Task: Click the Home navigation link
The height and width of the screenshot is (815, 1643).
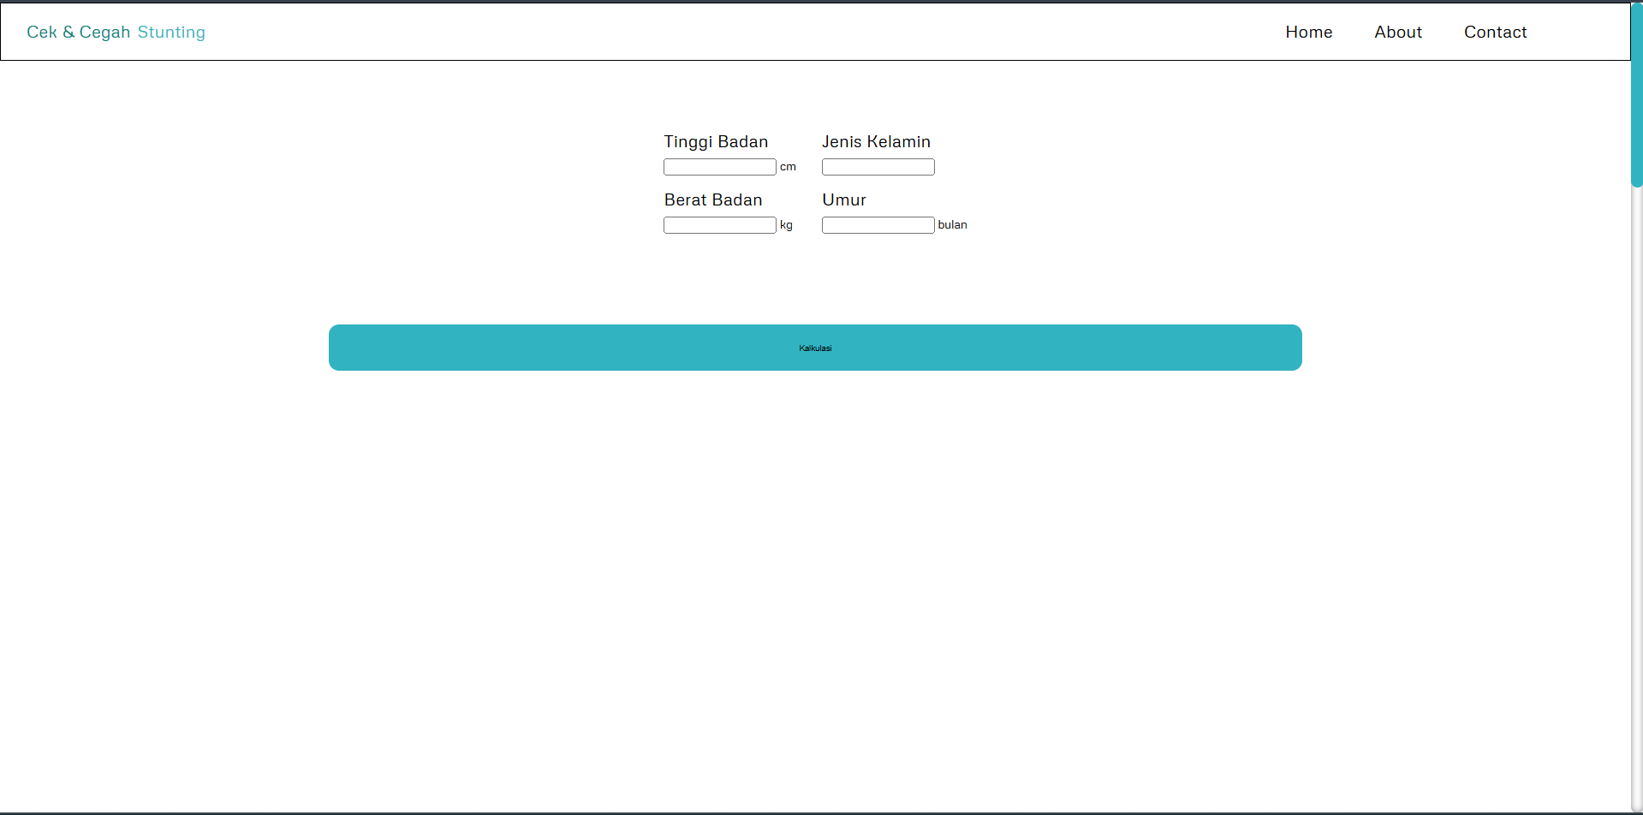Action: [x=1308, y=33]
